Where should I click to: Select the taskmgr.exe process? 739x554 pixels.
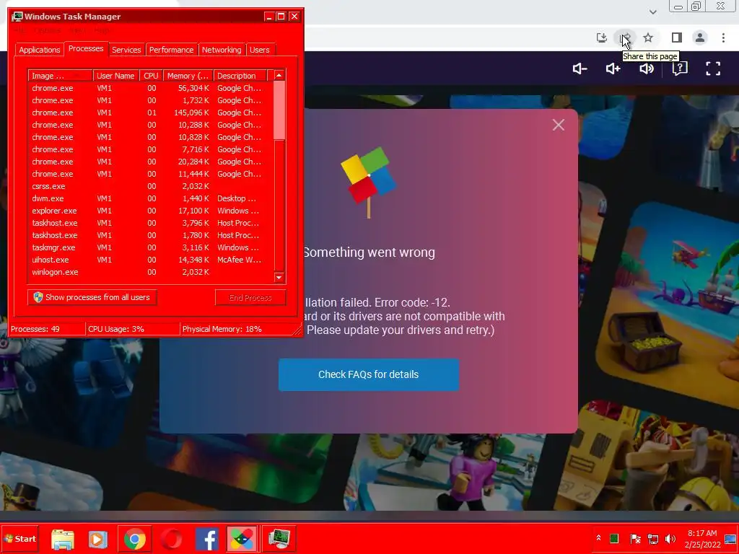(151, 247)
